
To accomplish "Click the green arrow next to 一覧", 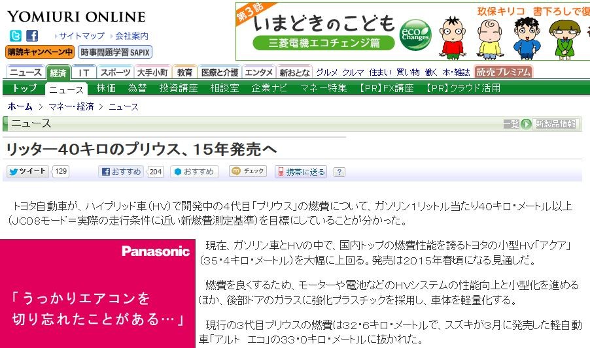I will click(x=526, y=124).
